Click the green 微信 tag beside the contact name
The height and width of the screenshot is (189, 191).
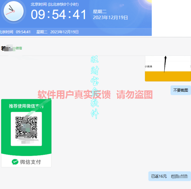tap(19, 48)
